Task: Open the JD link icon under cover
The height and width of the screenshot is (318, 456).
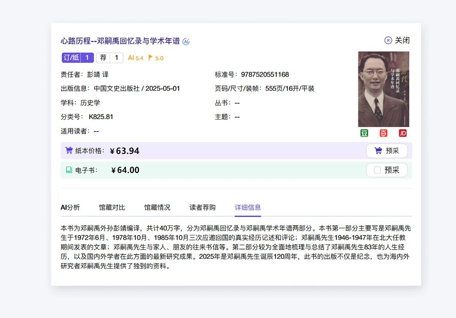Action: click(402, 133)
